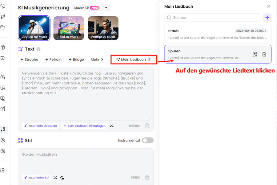Click Inspirierte Liedtexte button

coord(40,126)
